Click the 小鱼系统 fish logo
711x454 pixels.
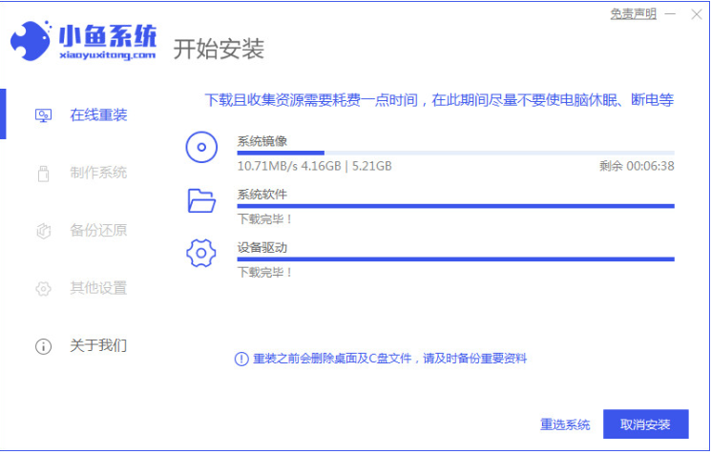[x=31, y=42]
